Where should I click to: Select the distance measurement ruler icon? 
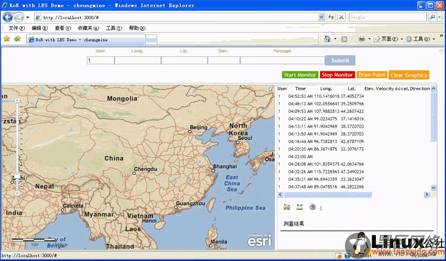299,207
